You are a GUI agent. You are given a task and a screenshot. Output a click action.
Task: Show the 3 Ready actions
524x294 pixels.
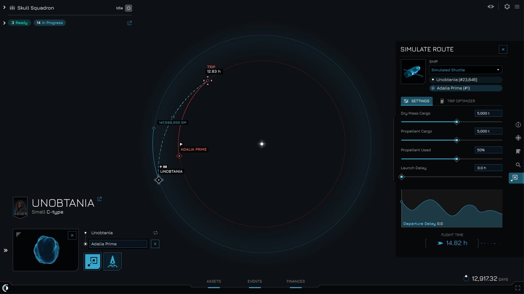[19, 23]
